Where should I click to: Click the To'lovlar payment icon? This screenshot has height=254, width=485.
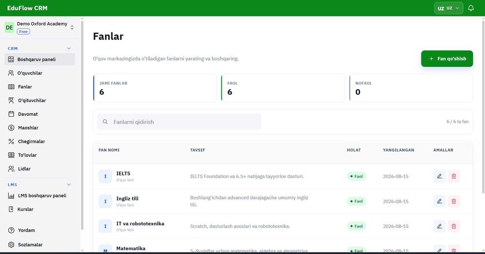(11, 155)
